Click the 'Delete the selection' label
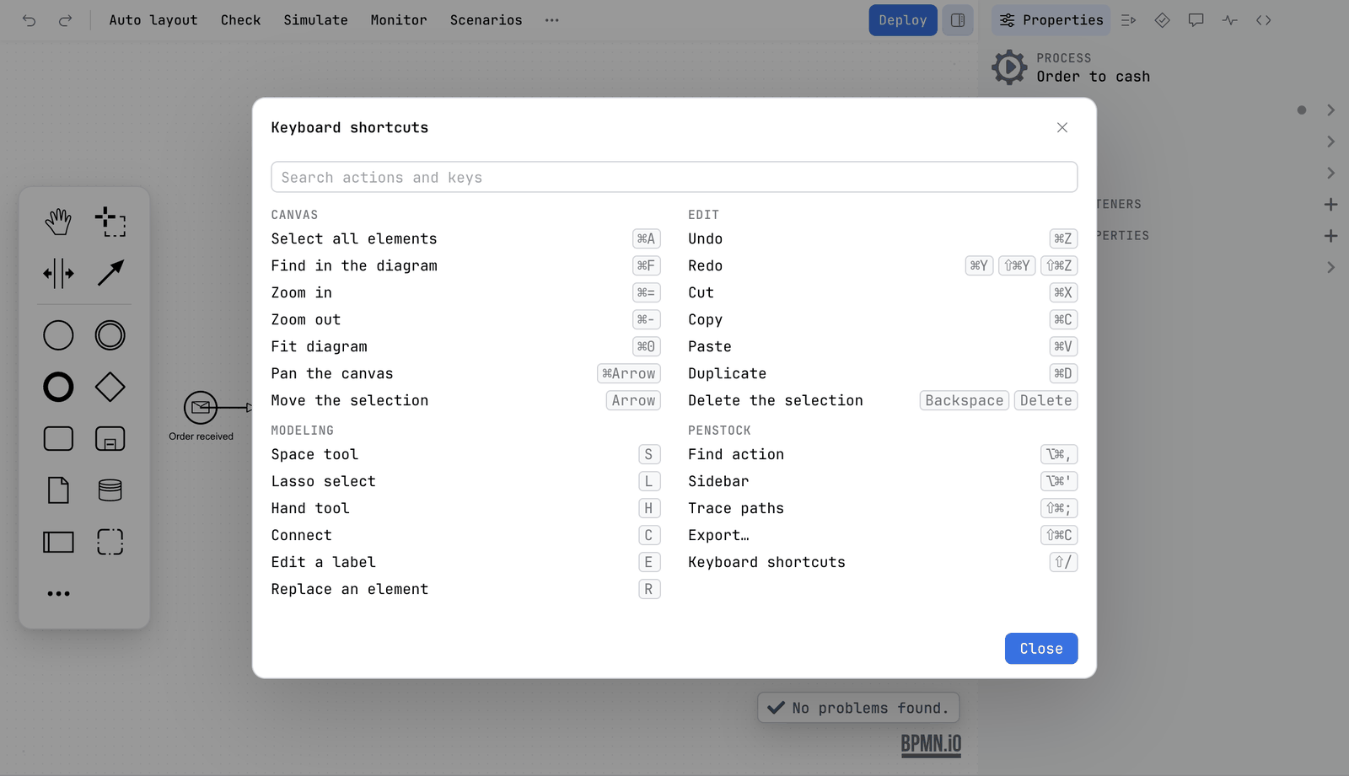1349x776 pixels. 776,400
